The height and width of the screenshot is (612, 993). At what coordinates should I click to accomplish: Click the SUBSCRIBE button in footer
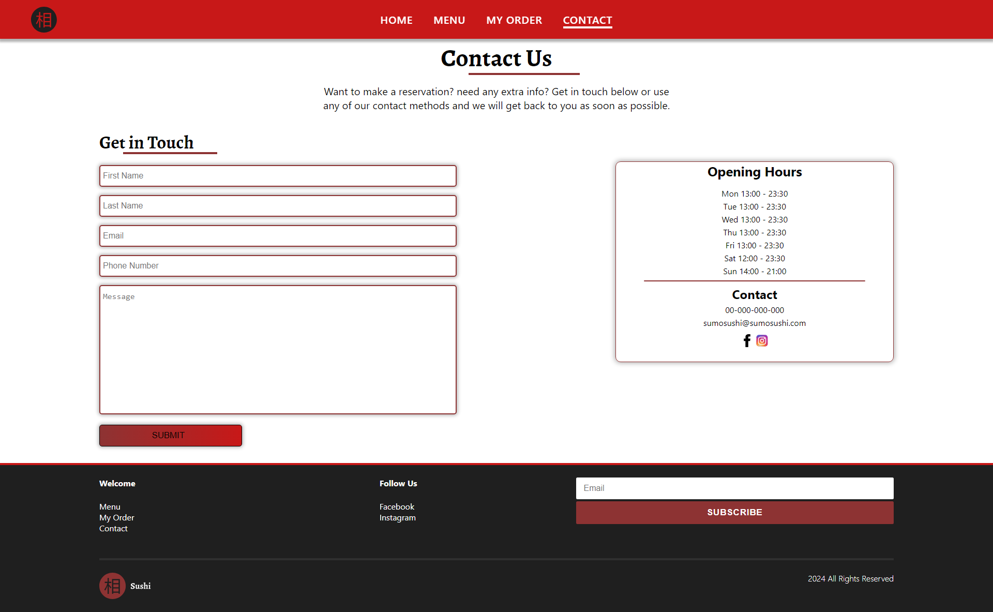click(735, 511)
